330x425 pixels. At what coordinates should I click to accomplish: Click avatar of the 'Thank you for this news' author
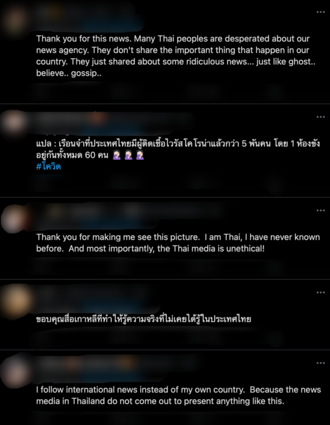[14, 19]
